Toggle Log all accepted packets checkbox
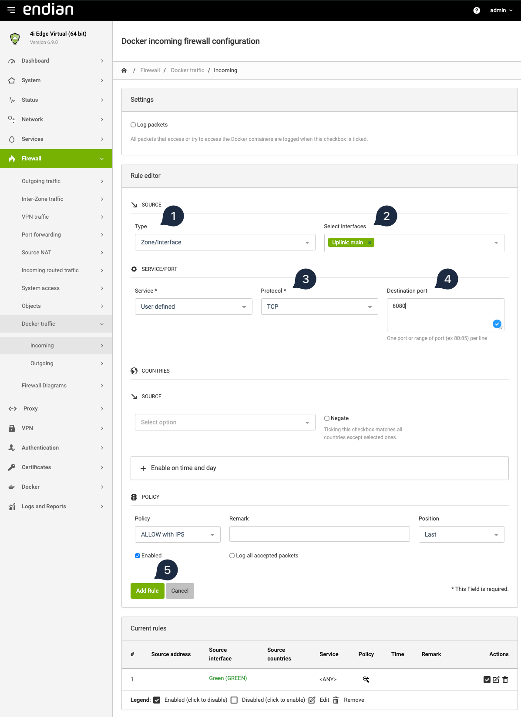The height and width of the screenshot is (717, 521). [232, 556]
